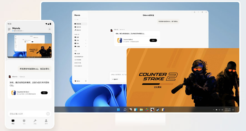Focus the task input field on the phone

pos(29,114)
